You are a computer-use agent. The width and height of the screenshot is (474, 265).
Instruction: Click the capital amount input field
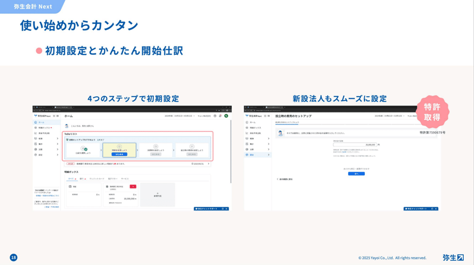click(355, 145)
